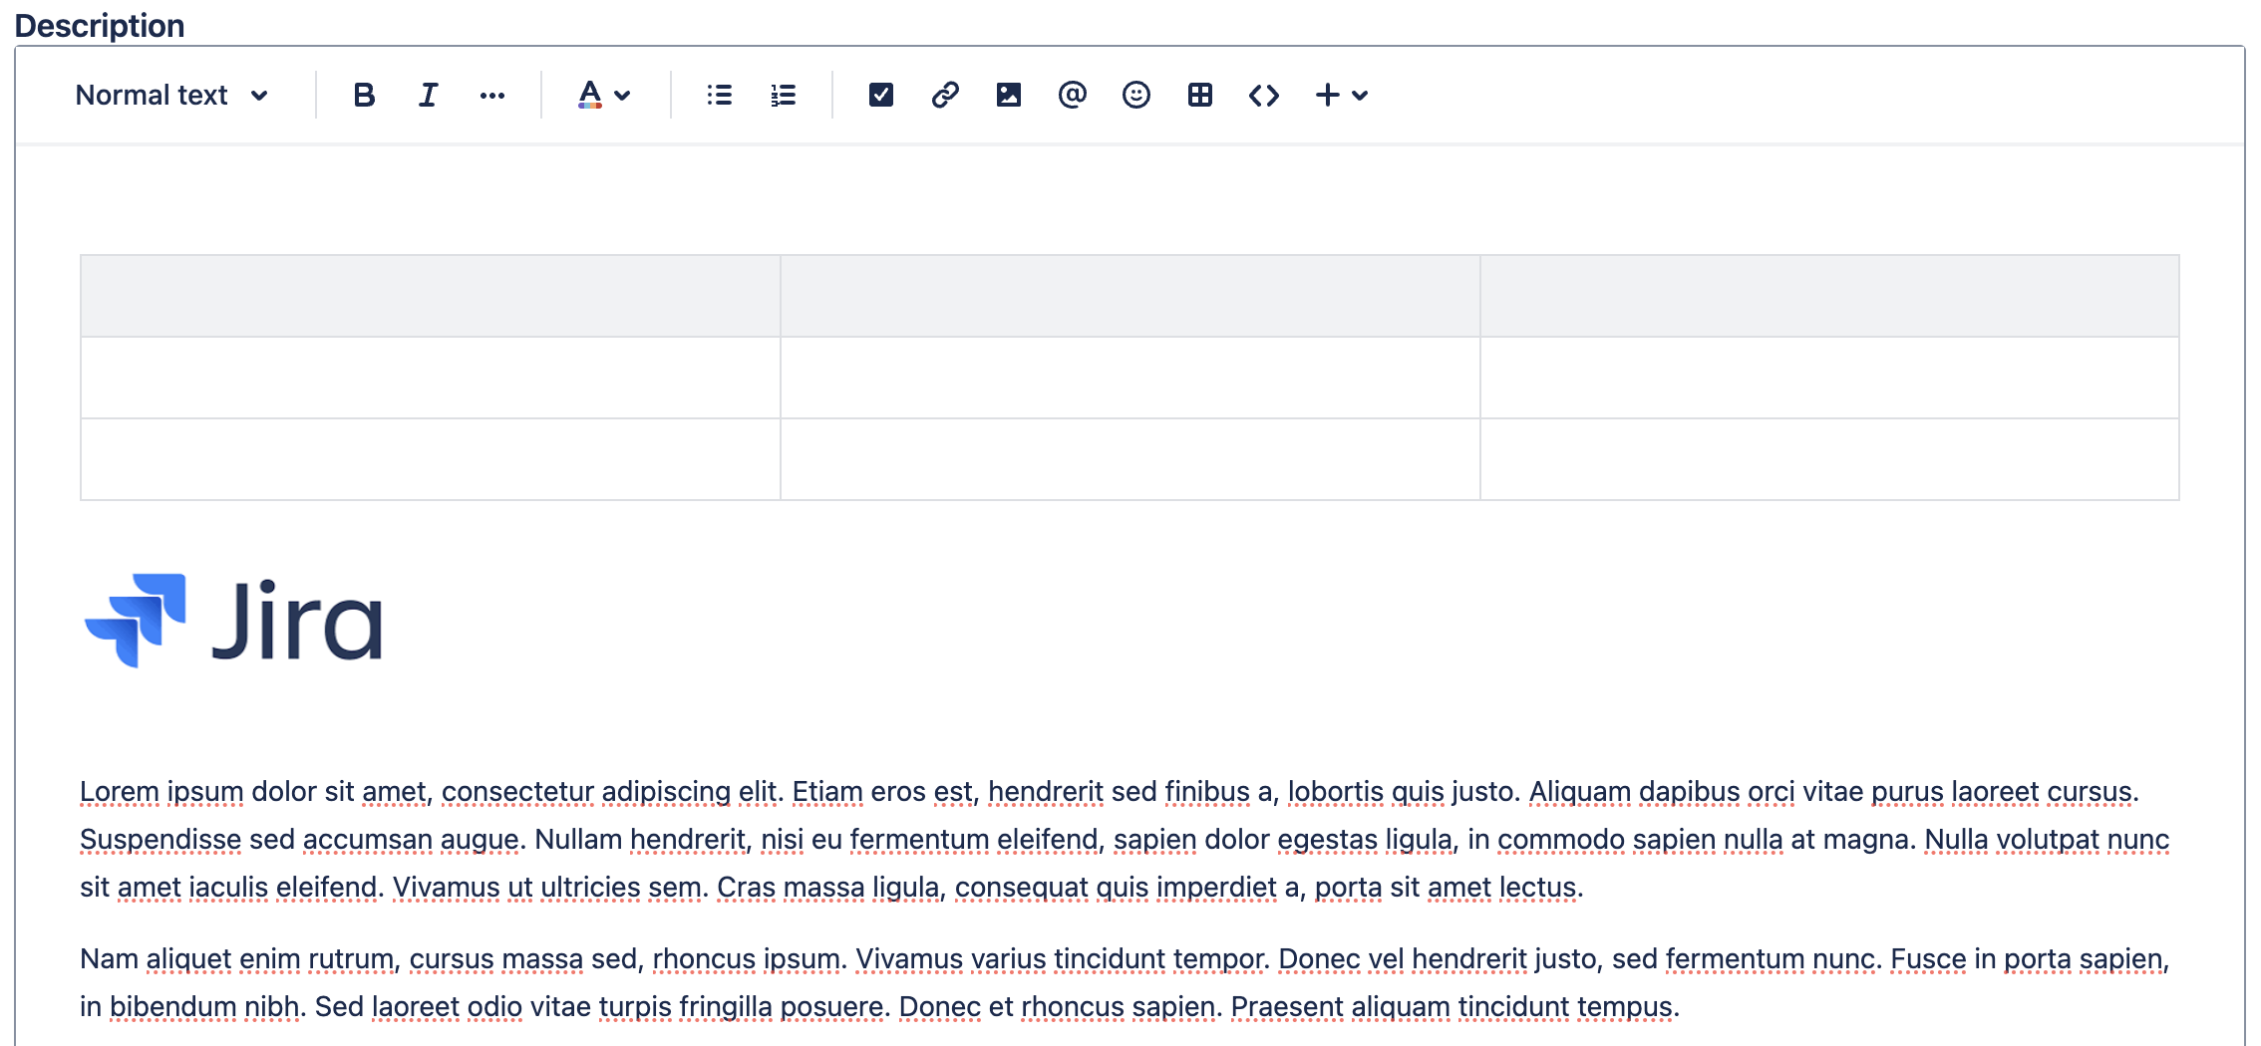
Task: Click the middle cell in last table row
Action: (1130, 459)
